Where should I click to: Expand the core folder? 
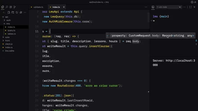coord(7,37)
